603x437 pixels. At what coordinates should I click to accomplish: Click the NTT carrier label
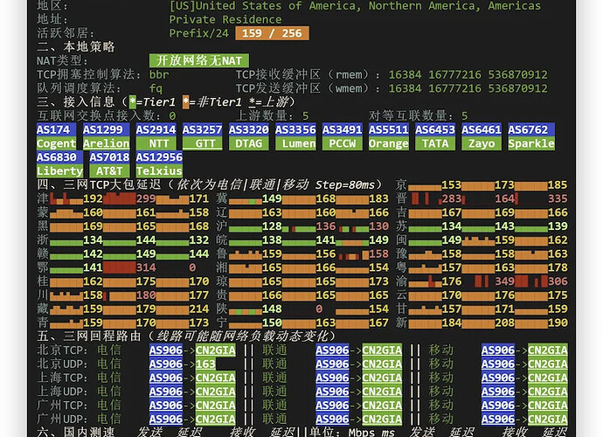156,143
